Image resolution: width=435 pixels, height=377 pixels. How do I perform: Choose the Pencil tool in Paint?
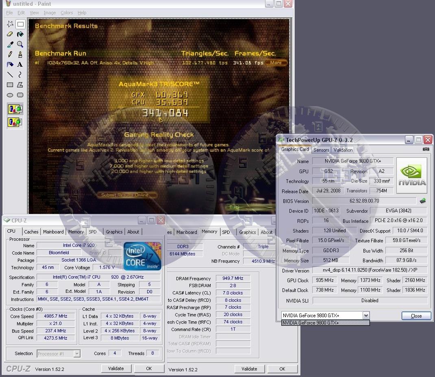(x=10, y=54)
